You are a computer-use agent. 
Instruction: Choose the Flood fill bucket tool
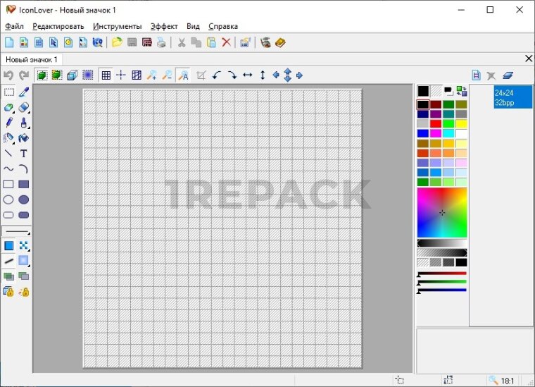click(24, 138)
